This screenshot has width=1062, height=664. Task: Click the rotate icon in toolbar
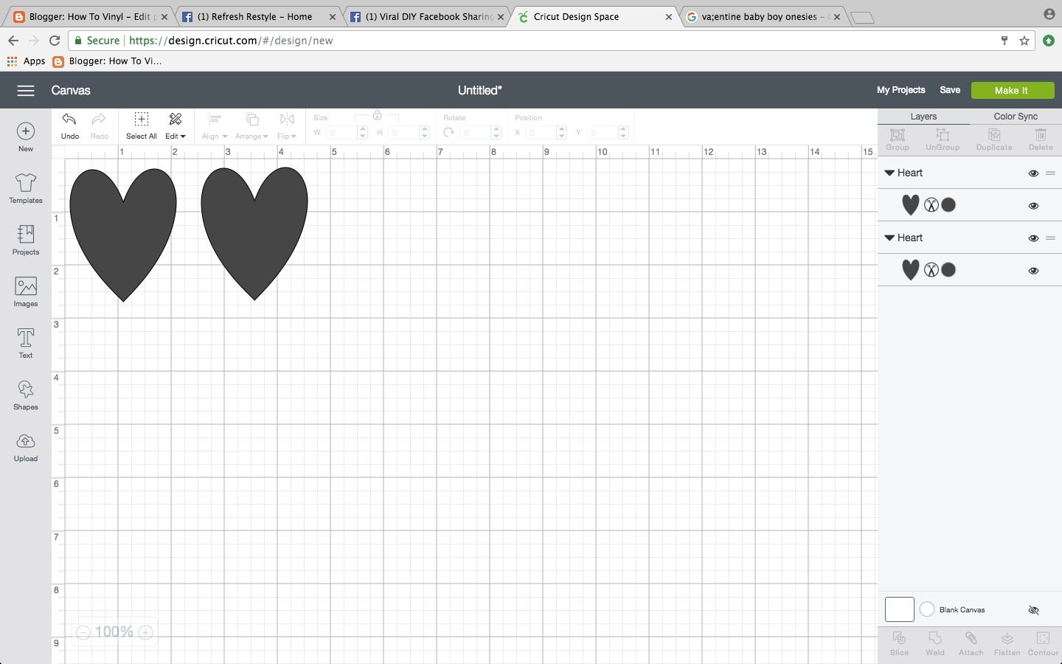click(448, 133)
